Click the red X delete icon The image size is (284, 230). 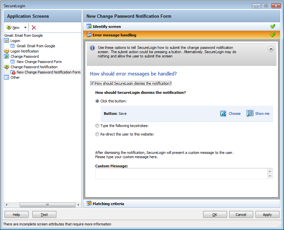coord(34,28)
